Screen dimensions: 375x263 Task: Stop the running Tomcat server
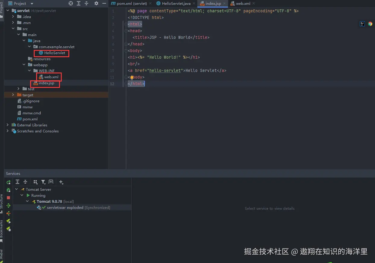click(8, 198)
